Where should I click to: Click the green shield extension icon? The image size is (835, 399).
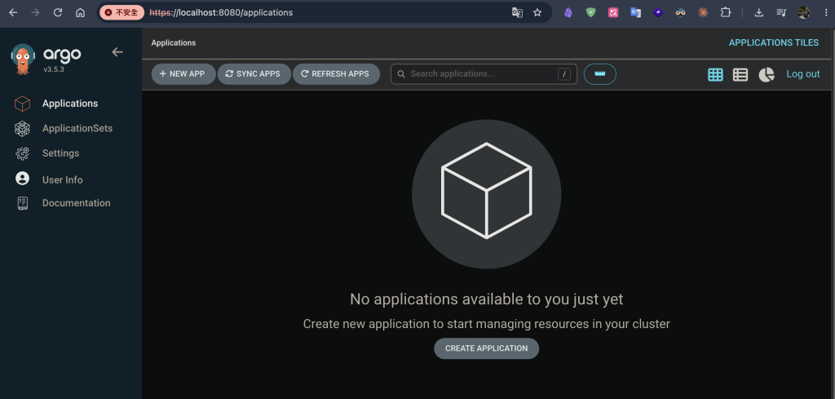coord(590,12)
